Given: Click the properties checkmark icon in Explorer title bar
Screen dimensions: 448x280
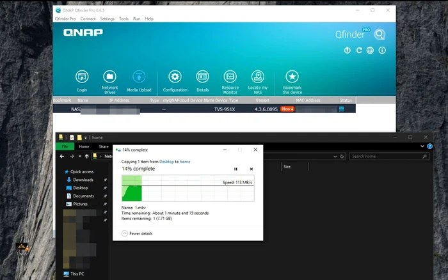Looking at the screenshot, I should (x=72, y=137).
